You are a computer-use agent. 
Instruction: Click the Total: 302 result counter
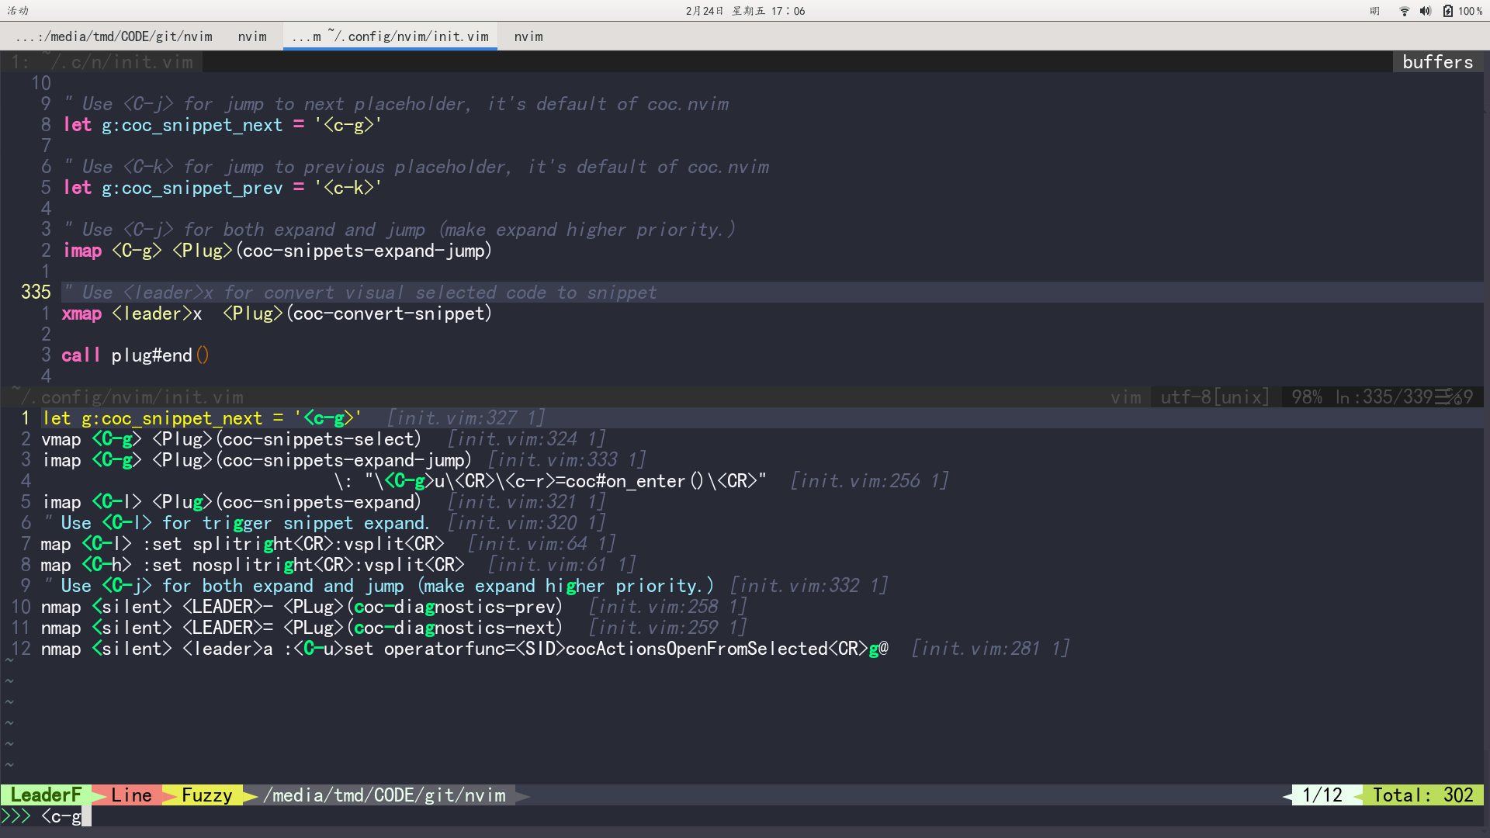[x=1425, y=795]
